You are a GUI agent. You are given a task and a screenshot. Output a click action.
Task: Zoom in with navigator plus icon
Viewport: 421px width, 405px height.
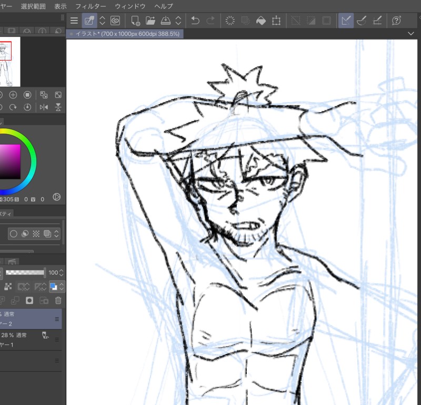[13, 95]
